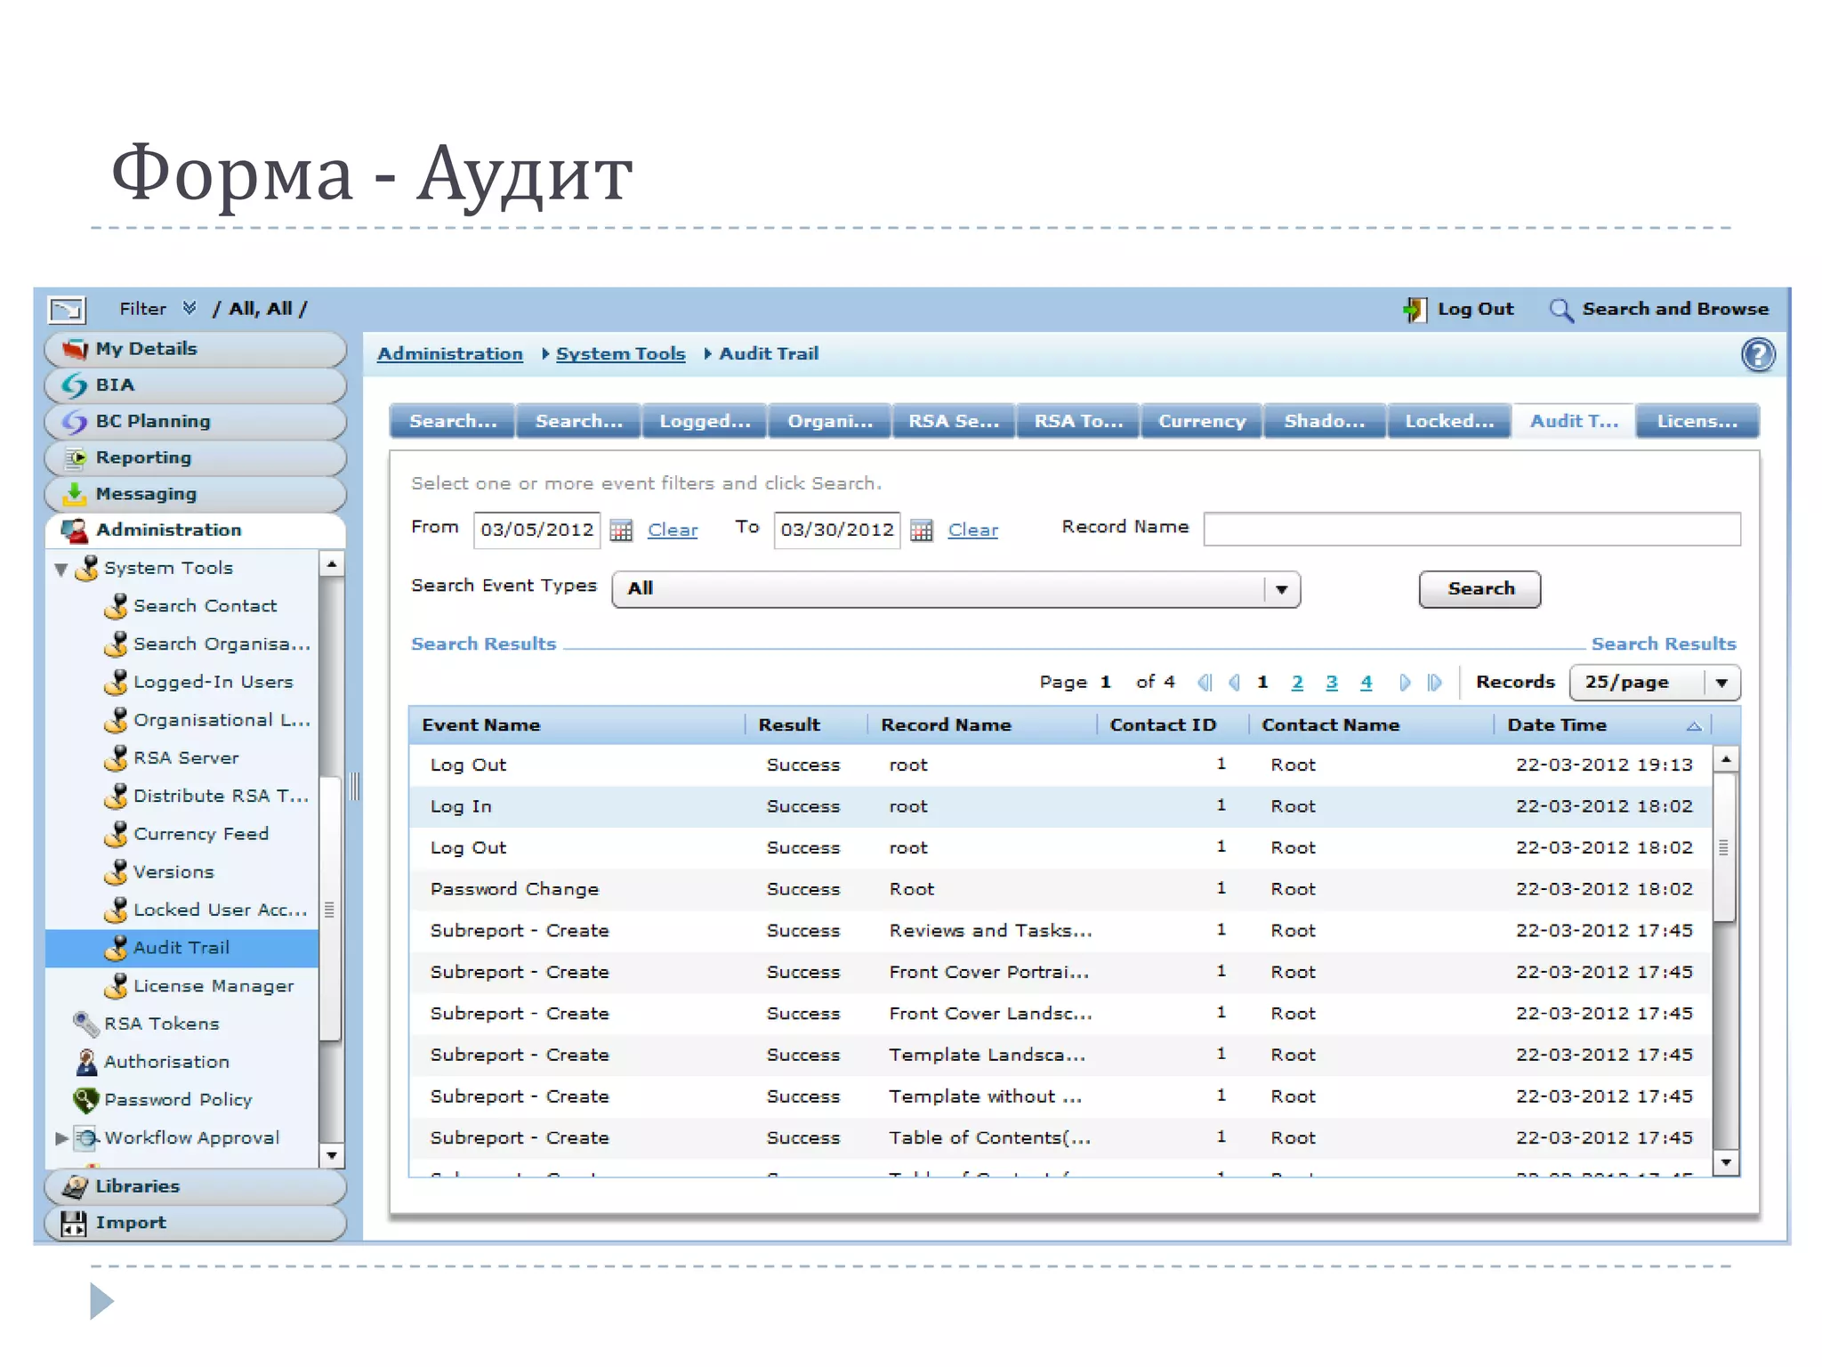The image size is (1822, 1367).
Task: Go to next results page arrow
Action: (x=1405, y=683)
